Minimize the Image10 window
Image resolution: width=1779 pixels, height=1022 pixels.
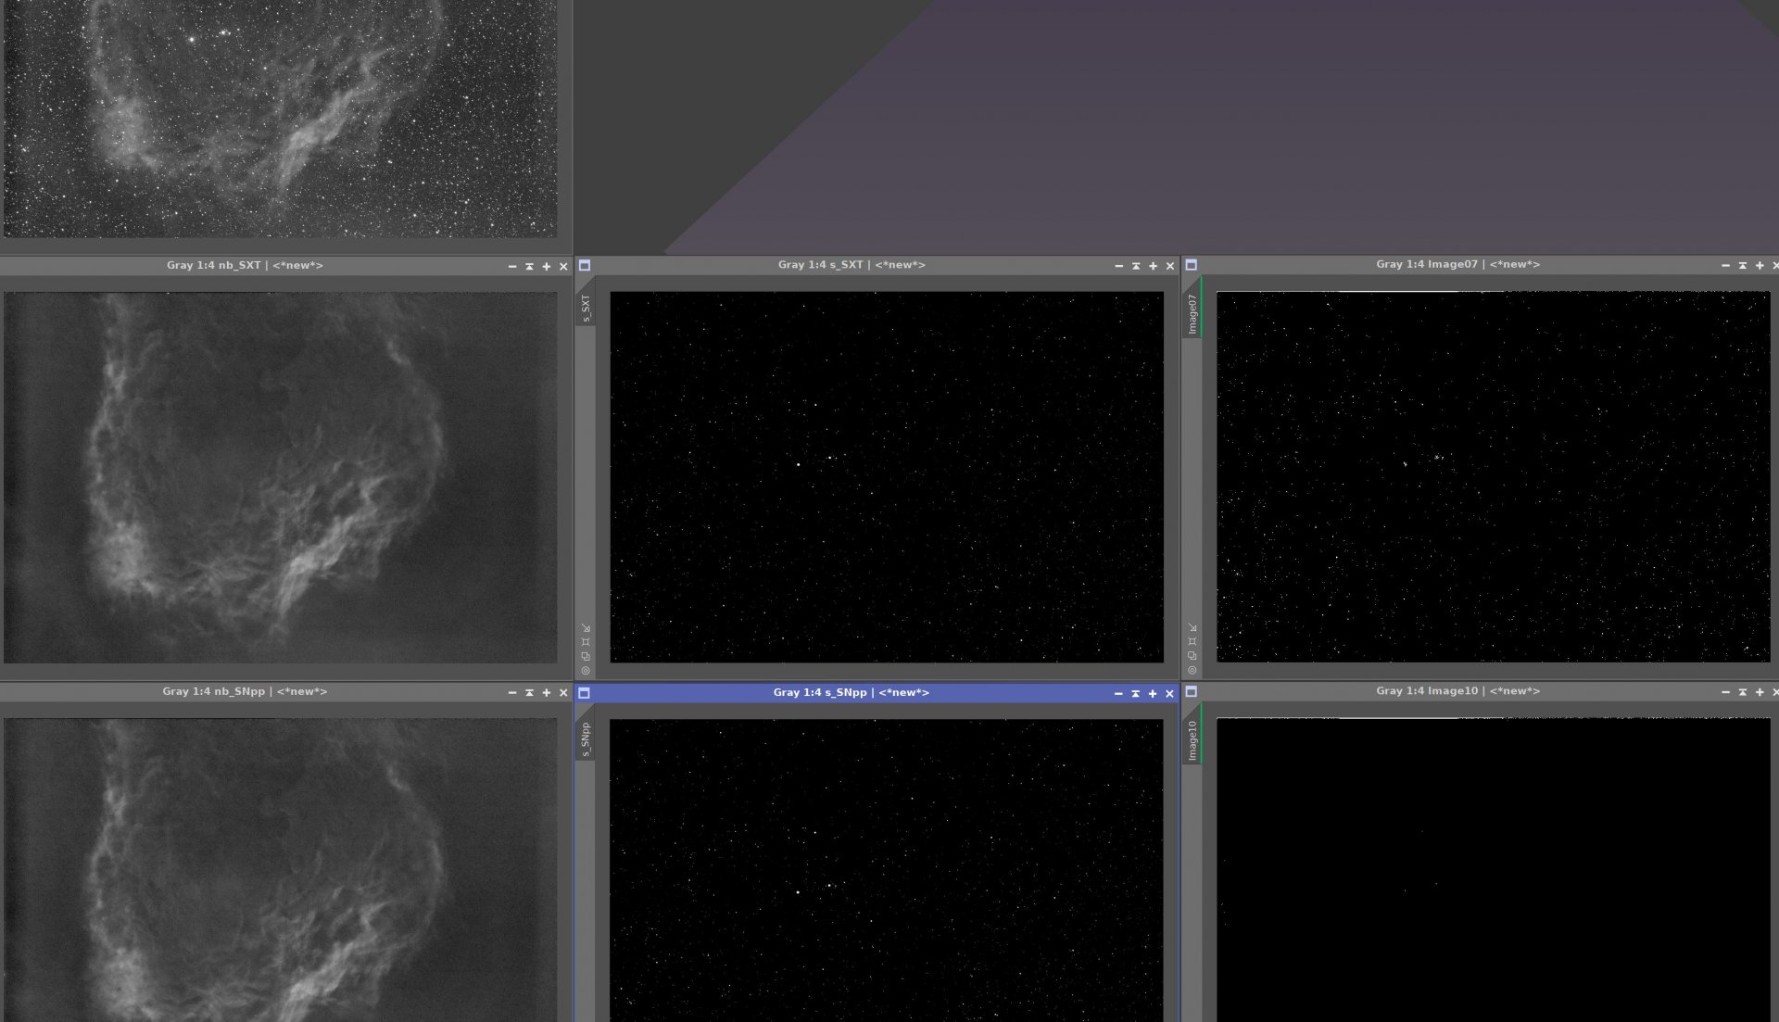pos(1725,692)
